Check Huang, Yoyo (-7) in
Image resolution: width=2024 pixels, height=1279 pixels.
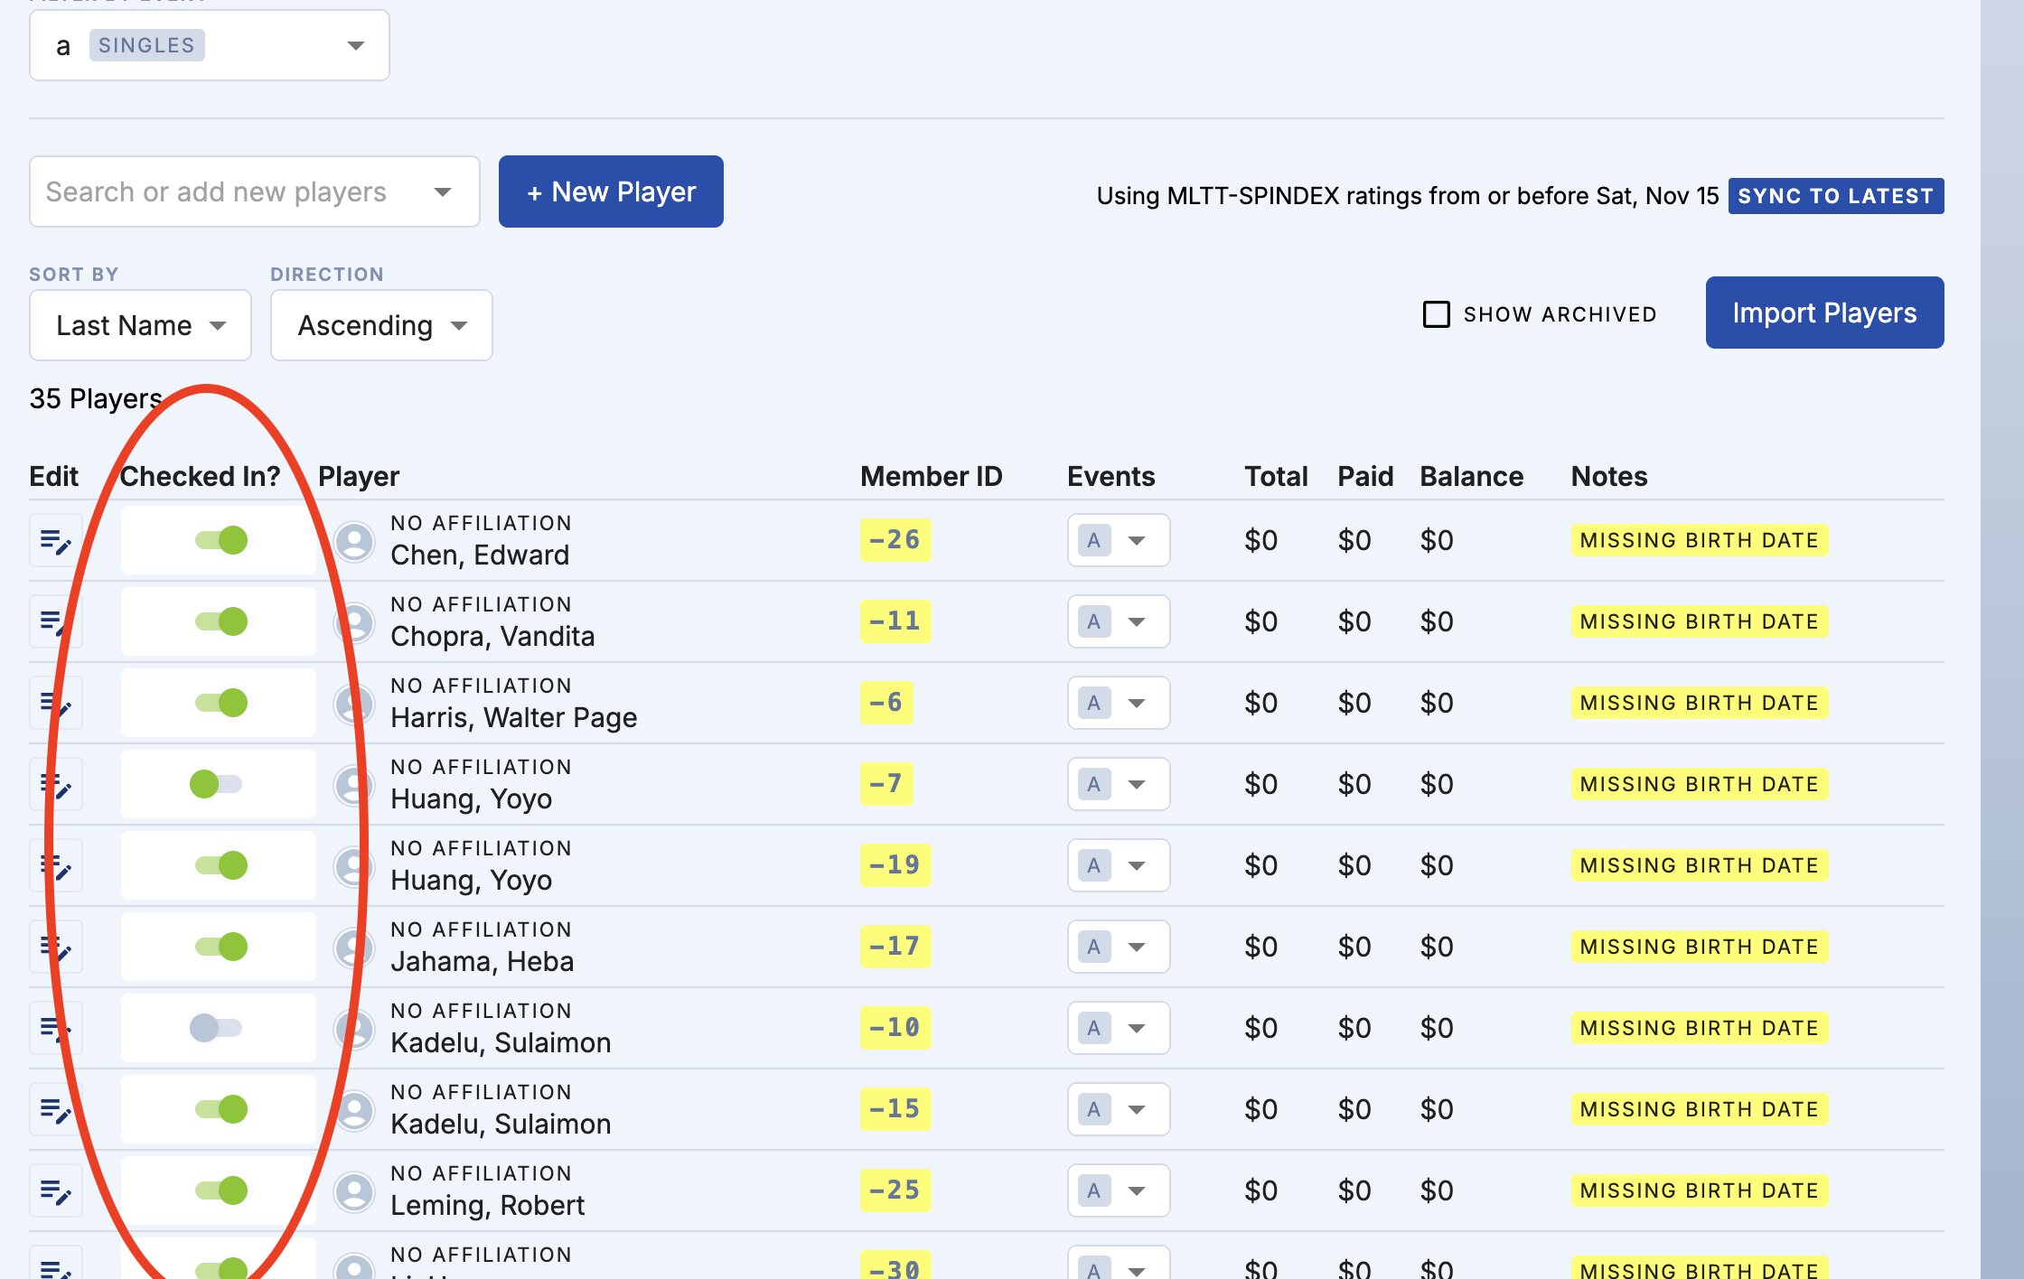pyautogui.click(x=218, y=783)
